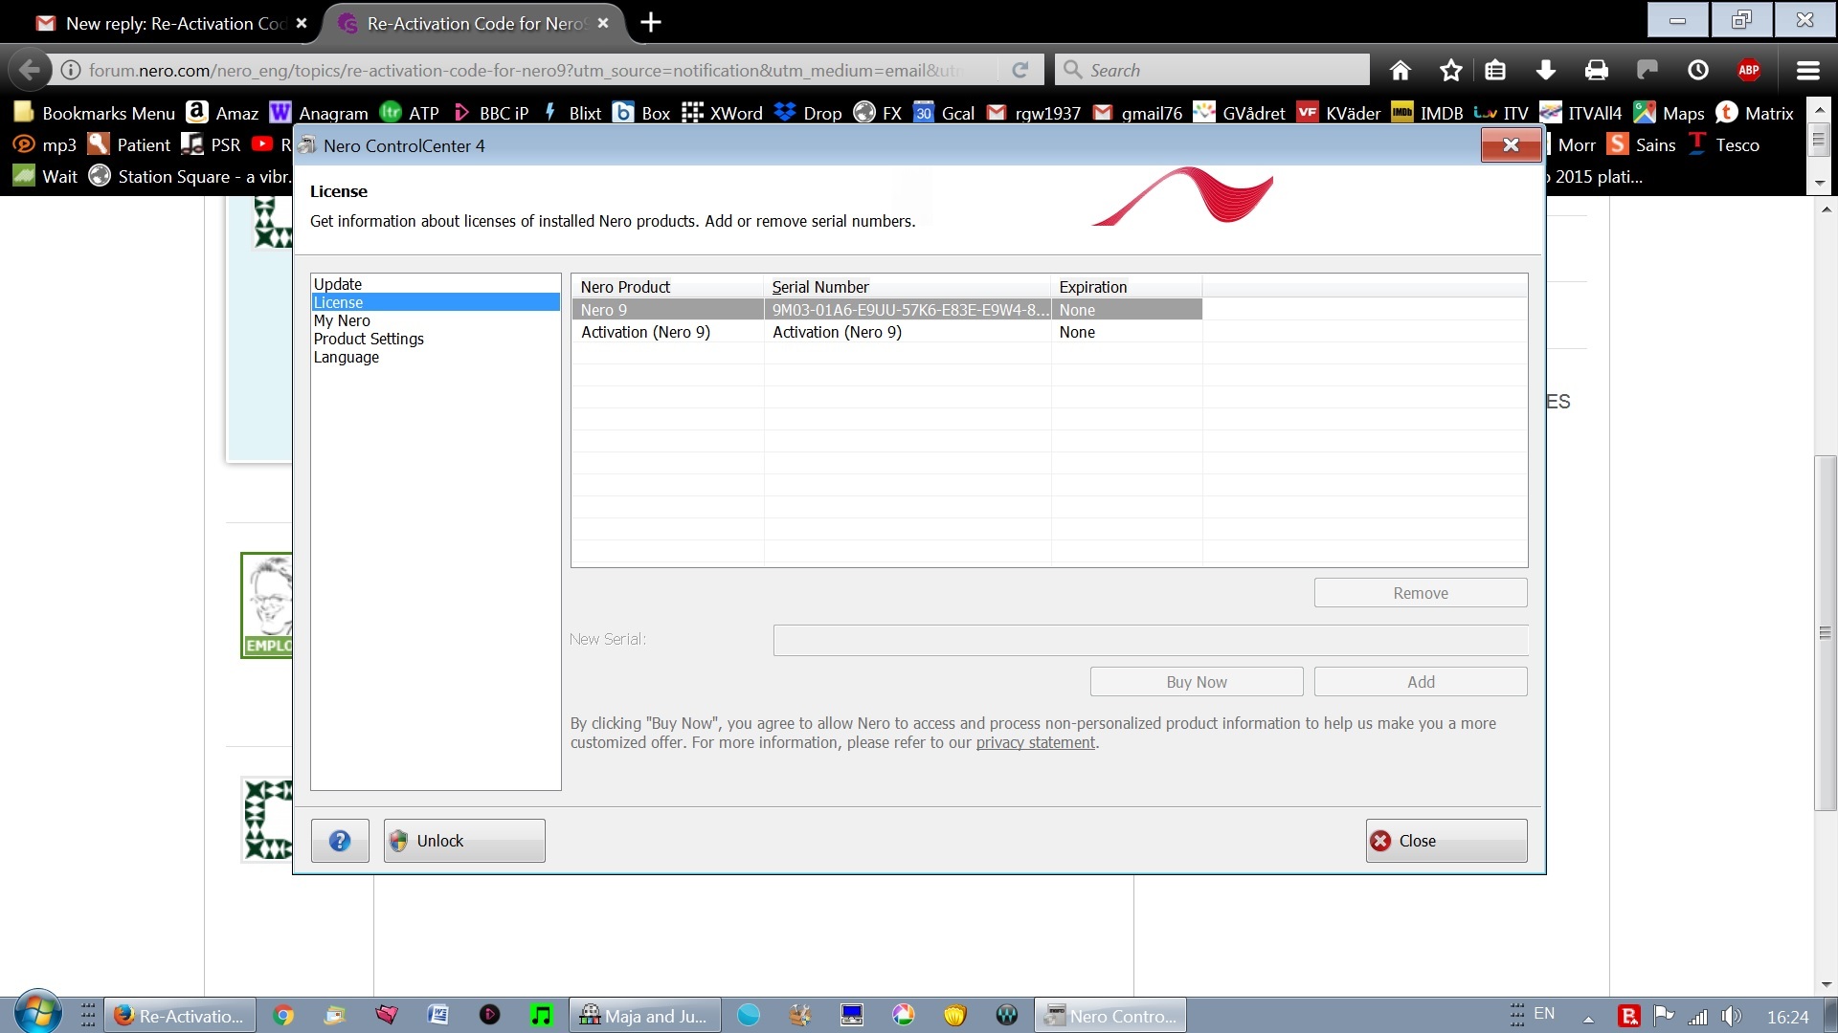Go to the browser home page
Image resolution: width=1838 pixels, height=1033 pixels.
(x=1400, y=69)
